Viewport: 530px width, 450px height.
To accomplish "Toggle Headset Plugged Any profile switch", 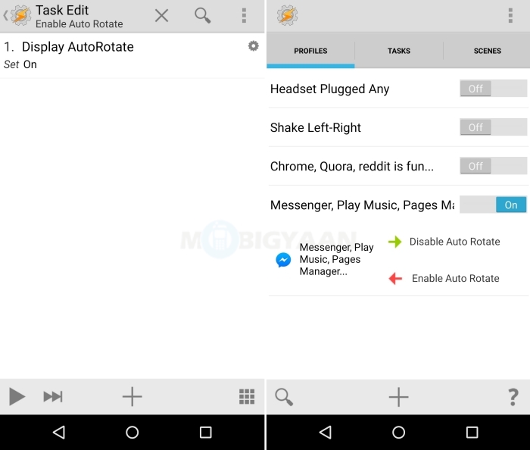I will (x=493, y=89).
